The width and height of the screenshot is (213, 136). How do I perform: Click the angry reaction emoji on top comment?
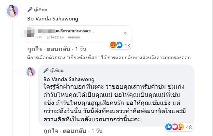click(x=113, y=45)
